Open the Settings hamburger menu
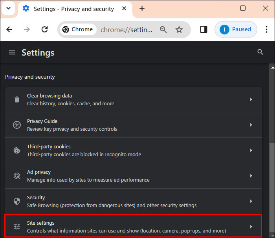Screen dimensions: 275x238 click(x=12, y=52)
